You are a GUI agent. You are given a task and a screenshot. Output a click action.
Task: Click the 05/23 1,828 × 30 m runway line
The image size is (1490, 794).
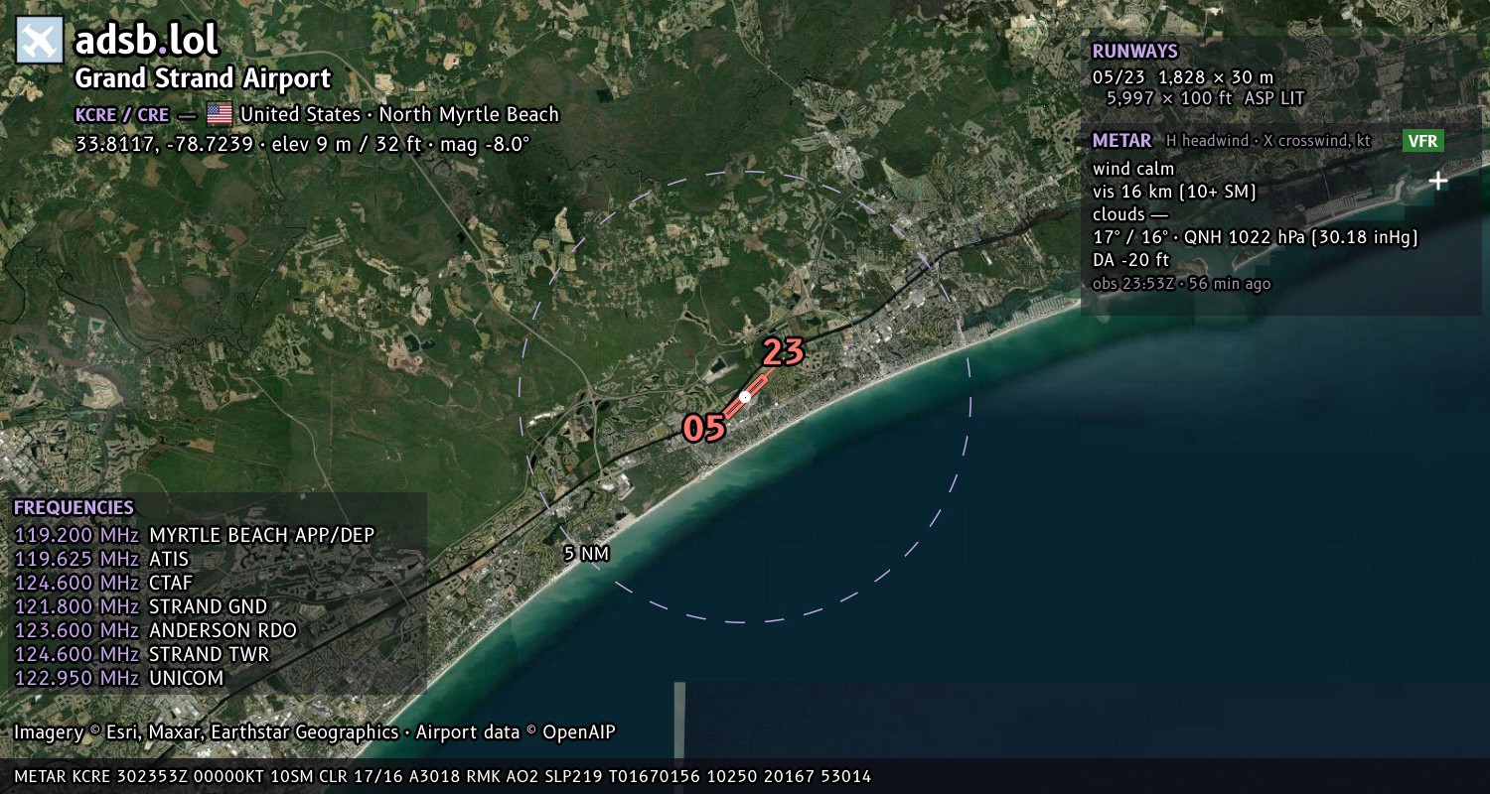point(1182,76)
